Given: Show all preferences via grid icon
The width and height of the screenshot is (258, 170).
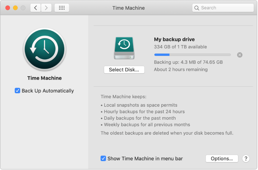Looking at the screenshot, I should click(62, 8).
